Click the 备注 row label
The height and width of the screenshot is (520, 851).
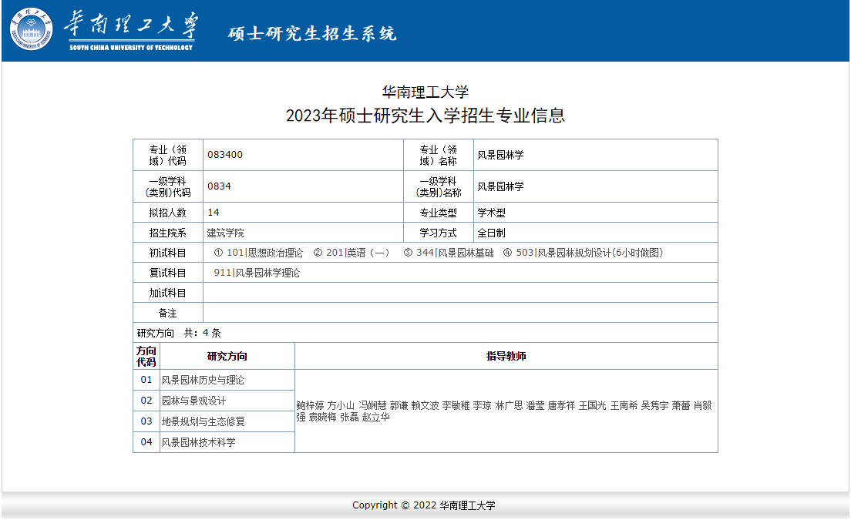pyautogui.click(x=168, y=313)
